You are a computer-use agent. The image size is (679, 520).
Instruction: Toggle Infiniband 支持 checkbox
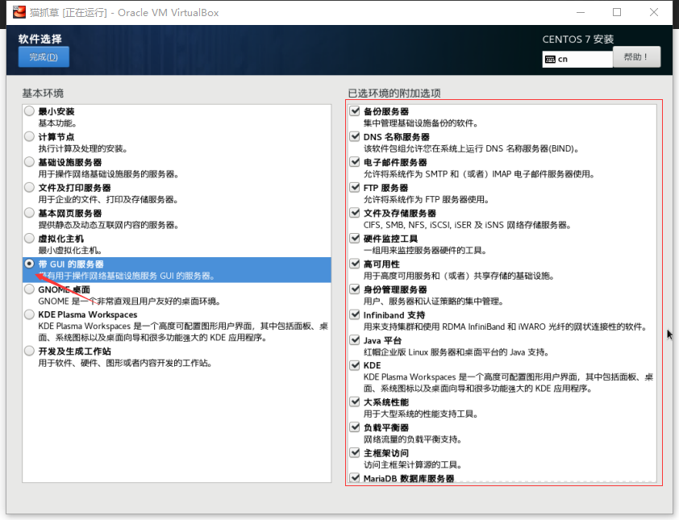[355, 314]
